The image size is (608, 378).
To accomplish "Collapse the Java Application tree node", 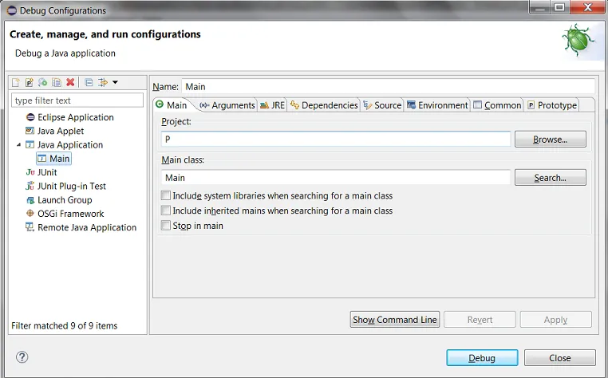I will [x=18, y=144].
